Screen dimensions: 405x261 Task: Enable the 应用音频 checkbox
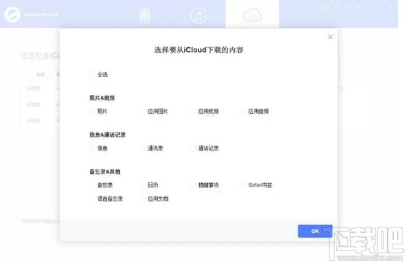pos(243,112)
